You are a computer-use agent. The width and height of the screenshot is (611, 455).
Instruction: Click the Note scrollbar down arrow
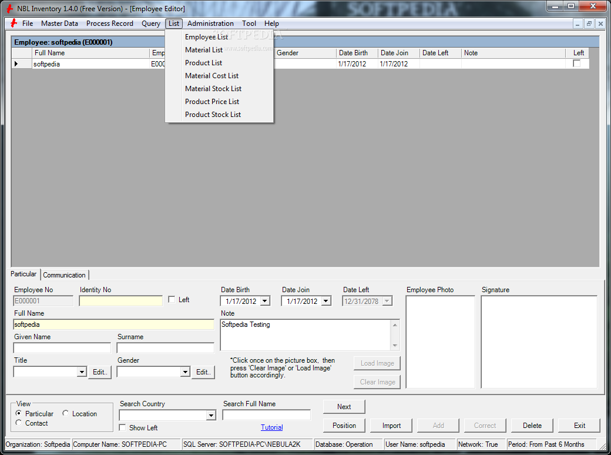395,346
